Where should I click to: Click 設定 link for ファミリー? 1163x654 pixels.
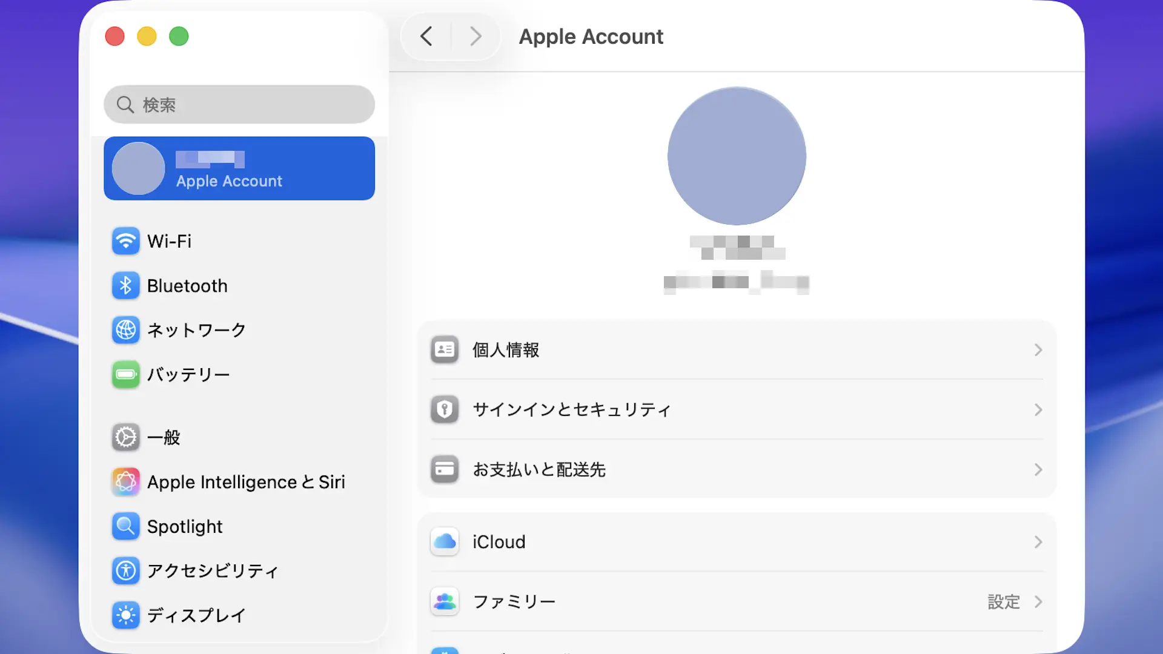pos(1004,602)
